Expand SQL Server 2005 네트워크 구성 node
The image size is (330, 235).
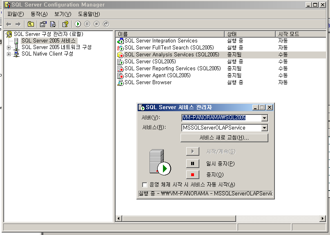click(9, 47)
